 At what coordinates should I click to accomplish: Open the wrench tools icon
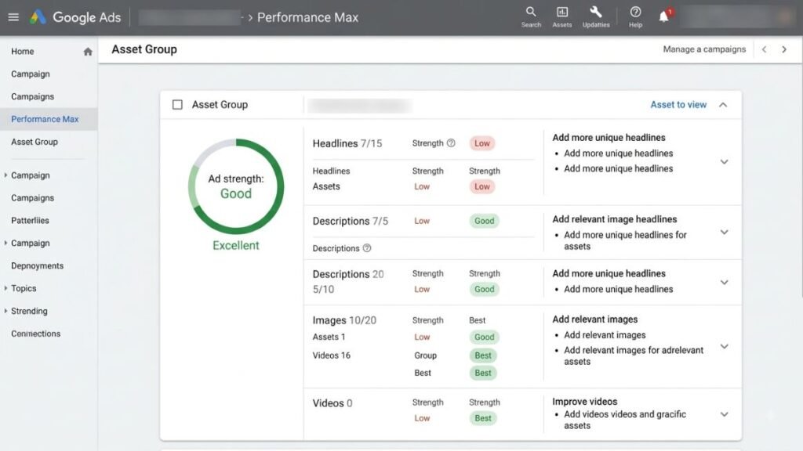pos(596,12)
